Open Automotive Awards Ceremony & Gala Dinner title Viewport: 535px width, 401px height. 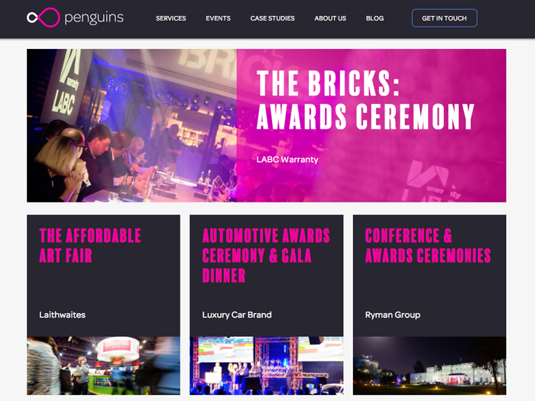tap(266, 255)
